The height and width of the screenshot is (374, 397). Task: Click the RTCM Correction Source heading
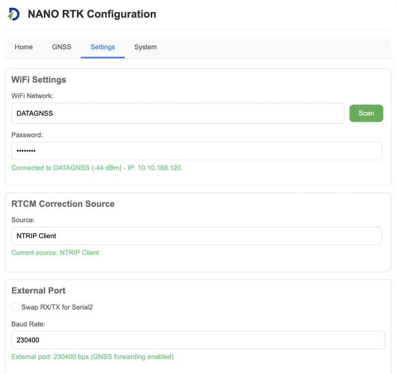pos(63,204)
